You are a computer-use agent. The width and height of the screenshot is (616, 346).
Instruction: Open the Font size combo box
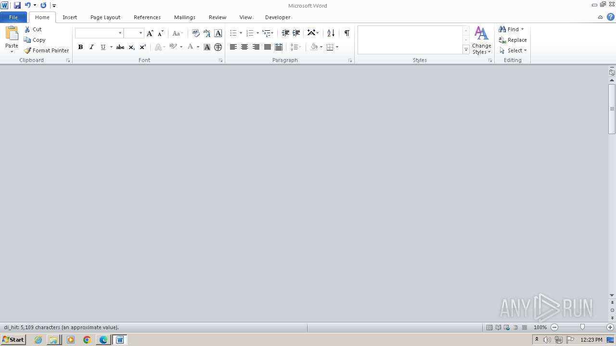click(134, 33)
